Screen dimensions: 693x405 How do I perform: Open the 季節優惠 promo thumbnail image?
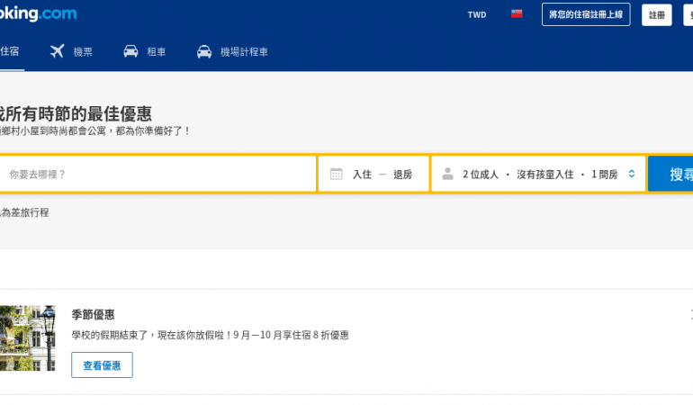pos(27,338)
